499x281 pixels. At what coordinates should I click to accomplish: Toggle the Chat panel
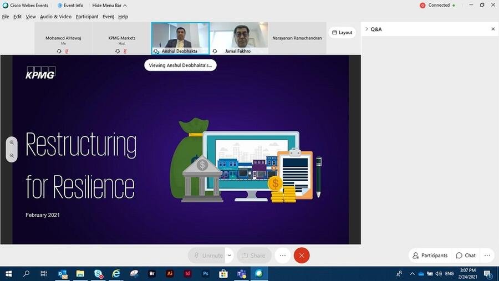[466, 256]
